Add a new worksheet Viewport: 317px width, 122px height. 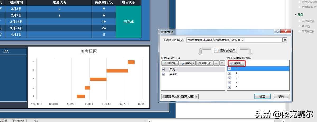coord(36,121)
